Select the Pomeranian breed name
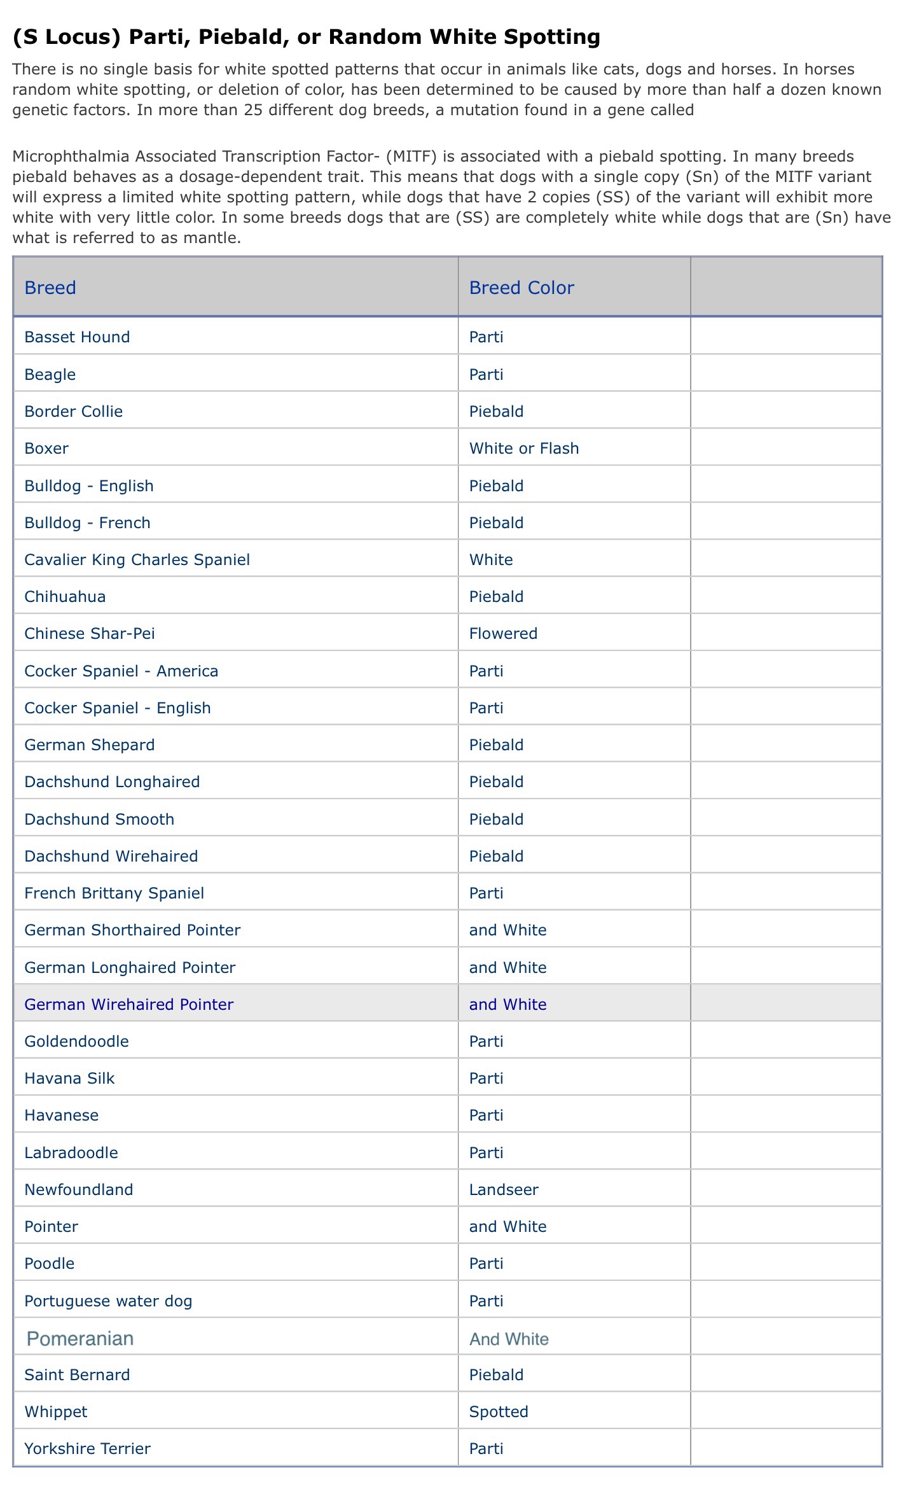The width and height of the screenshot is (912, 1489). 80,1338
